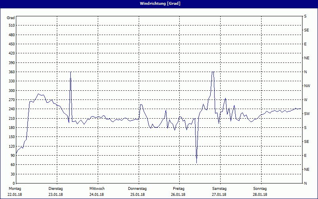
Task: Click the 'NW' compass label on right axis
Action: point(307,86)
